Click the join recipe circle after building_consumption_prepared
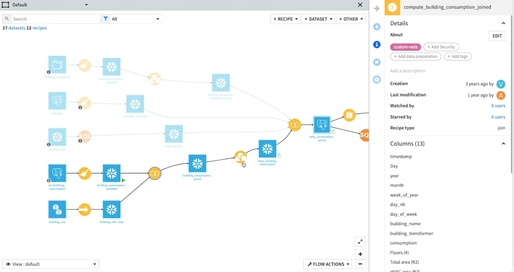Viewport: 514px width, 272px height. 155,173
